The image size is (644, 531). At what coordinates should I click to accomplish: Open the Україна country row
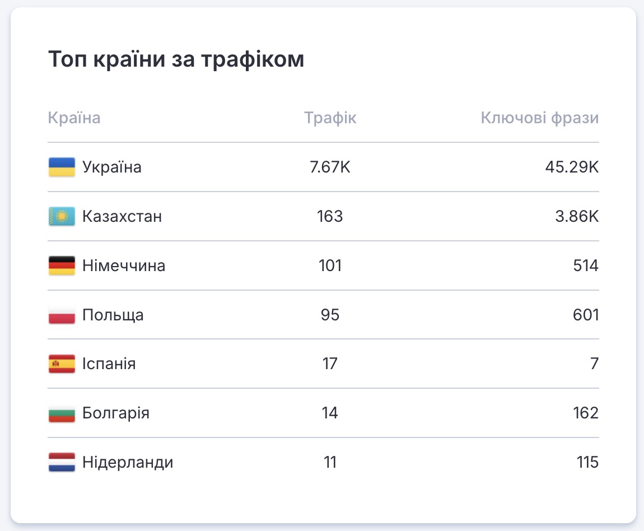(x=112, y=167)
